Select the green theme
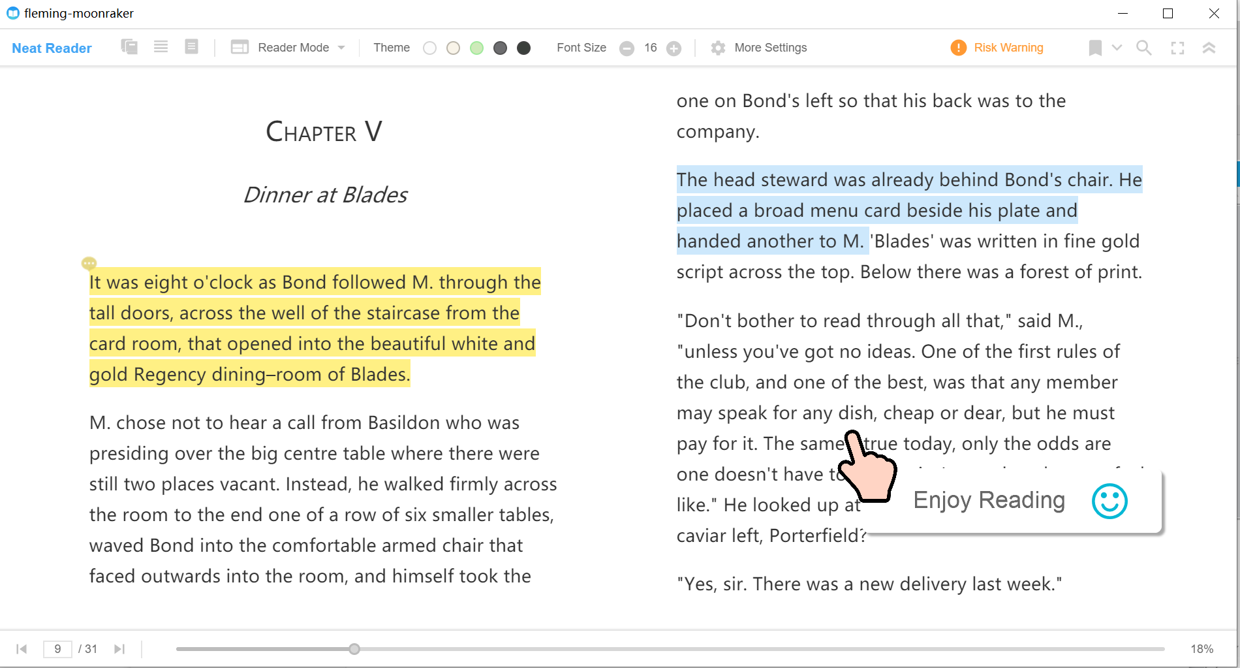The image size is (1240, 668). pyautogui.click(x=476, y=48)
